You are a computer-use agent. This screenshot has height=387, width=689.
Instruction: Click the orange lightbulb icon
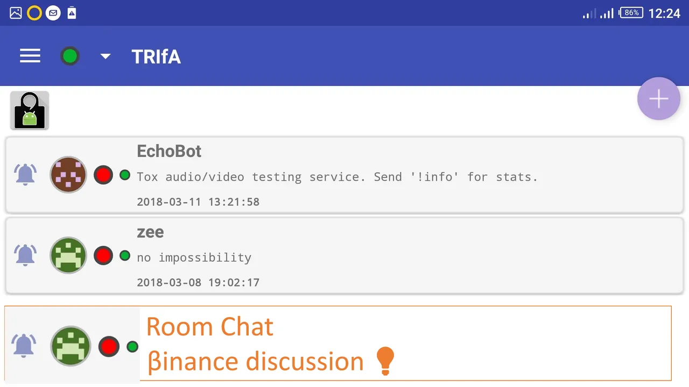pos(385,361)
